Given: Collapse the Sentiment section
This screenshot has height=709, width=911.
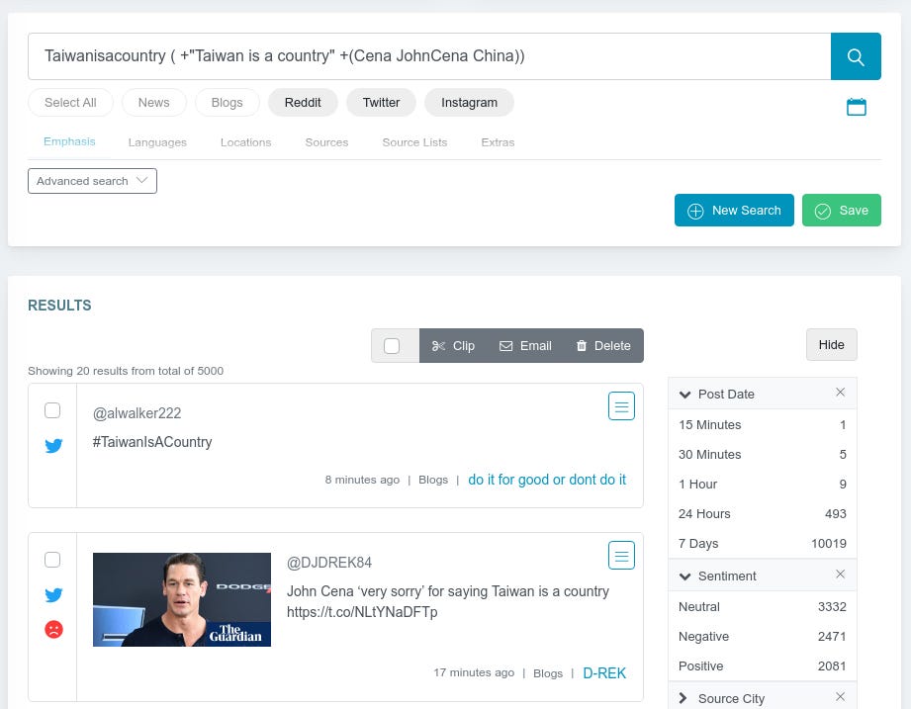Looking at the screenshot, I should 685,576.
